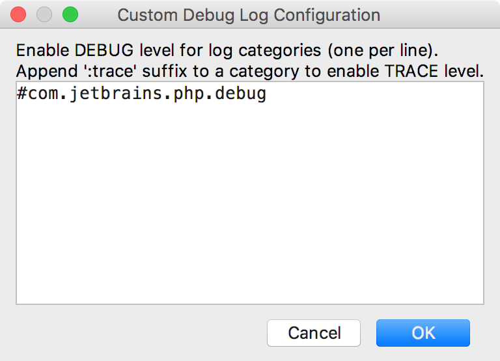Click the Custom Debug Log Configuration title

click(249, 16)
